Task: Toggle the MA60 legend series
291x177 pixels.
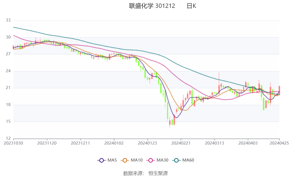Action: coord(183,160)
